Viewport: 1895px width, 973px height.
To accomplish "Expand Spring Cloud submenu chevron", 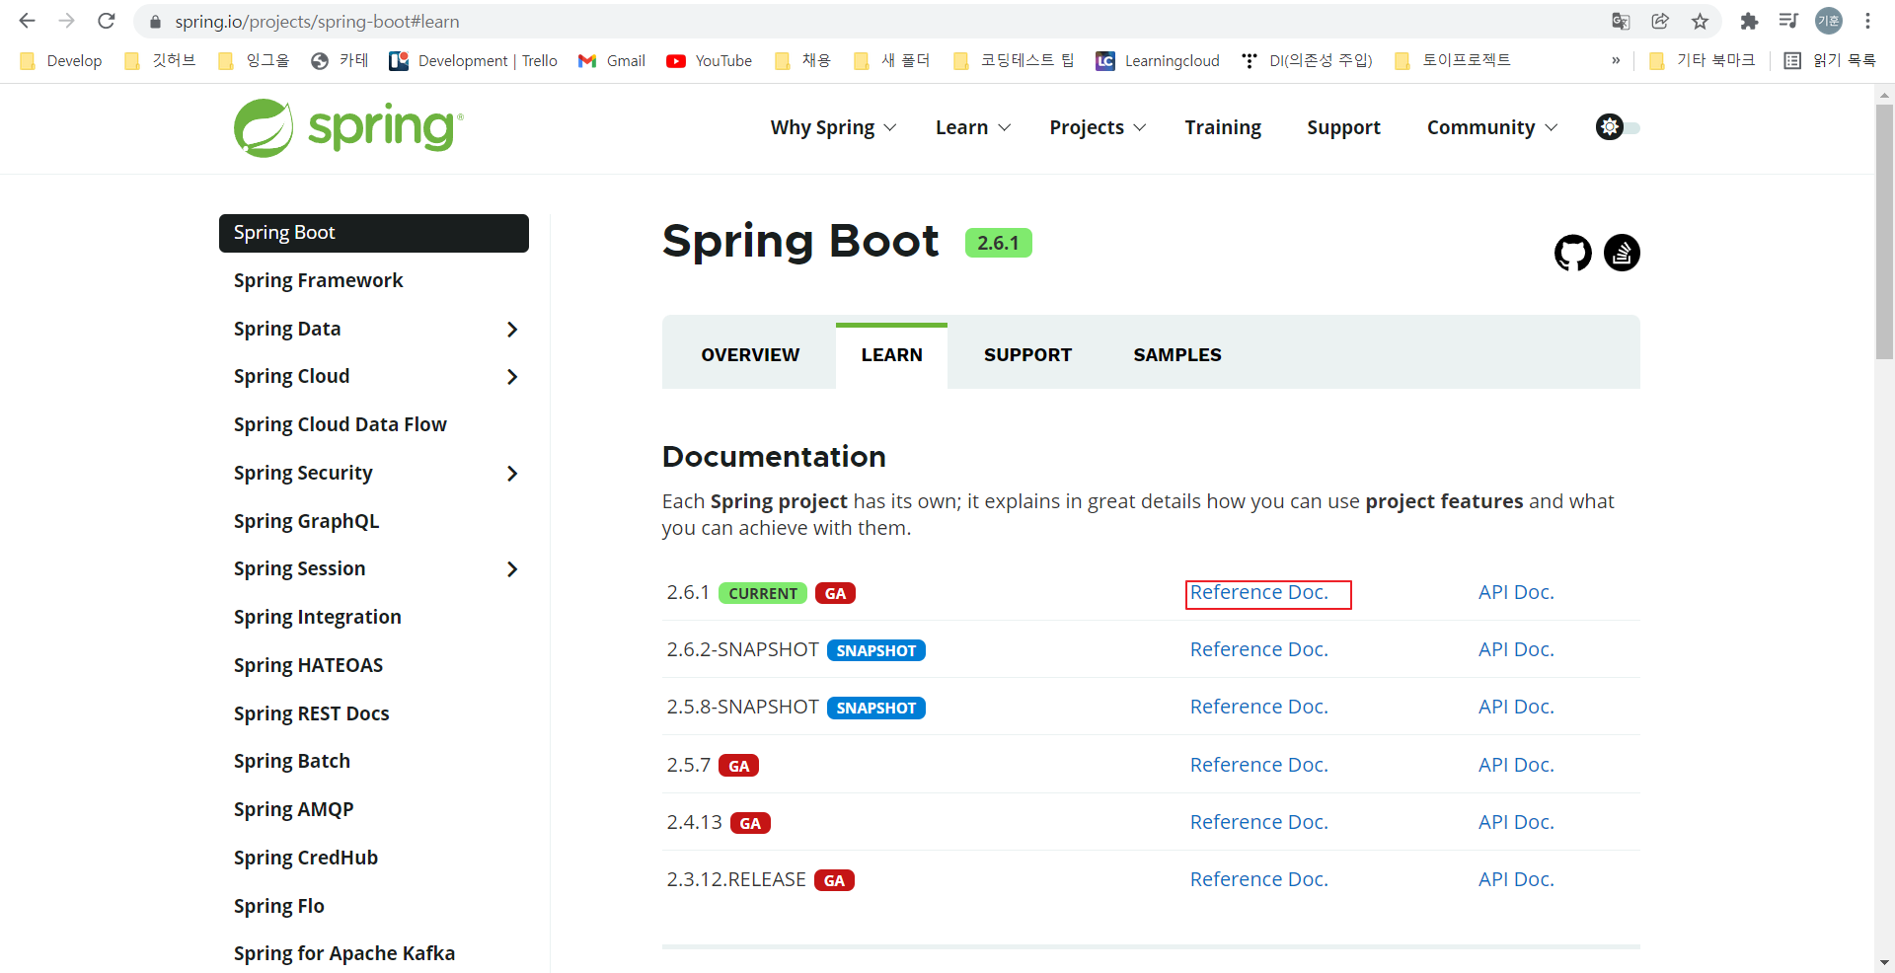I will click(x=511, y=377).
